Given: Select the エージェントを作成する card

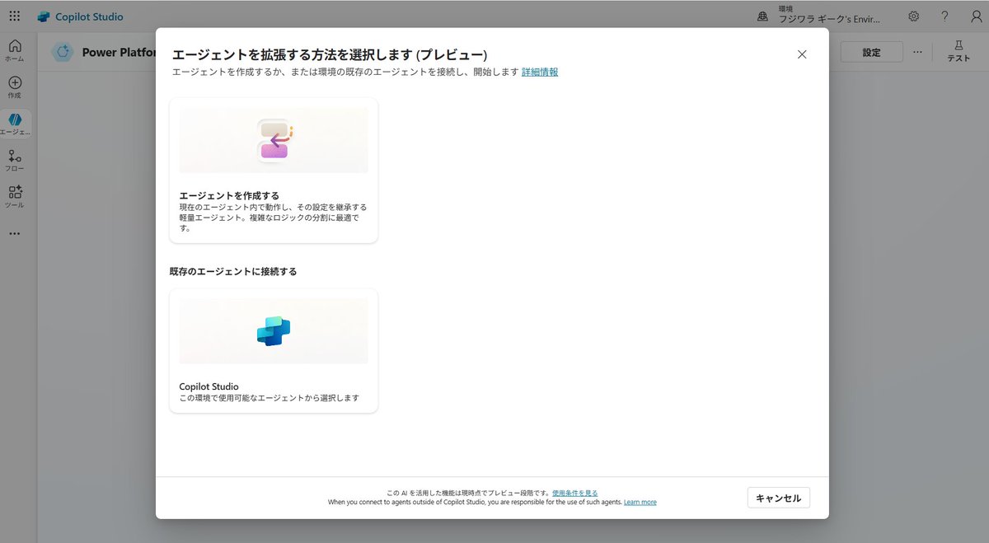Looking at the screenshot, I should click(x=274, y=171).
